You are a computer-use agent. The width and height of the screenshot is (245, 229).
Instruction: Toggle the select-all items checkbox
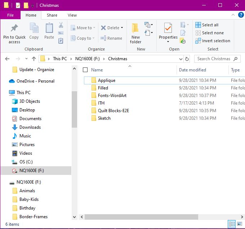point(85,70)
